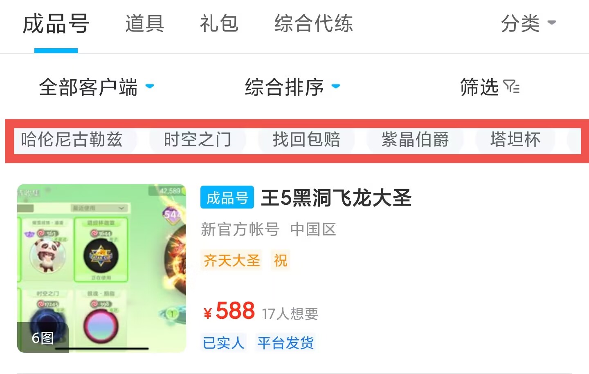The width and height of the screenshot is (589, 374).
Task: Expand the 分类 category dropdown
Action: pos(528,23)
